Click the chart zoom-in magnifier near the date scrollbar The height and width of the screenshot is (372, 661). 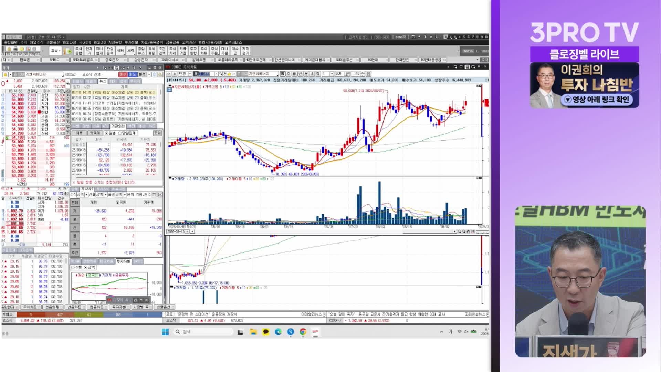pos(459,231)
